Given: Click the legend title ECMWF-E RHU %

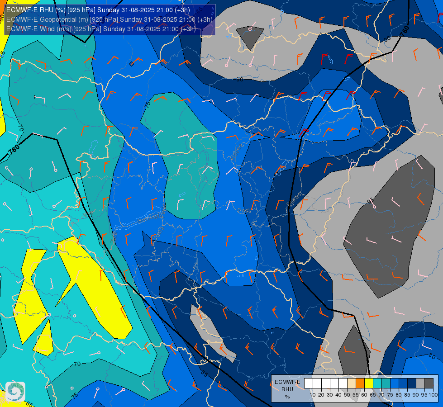Looking at the screenshot, I should coord(287,389).
